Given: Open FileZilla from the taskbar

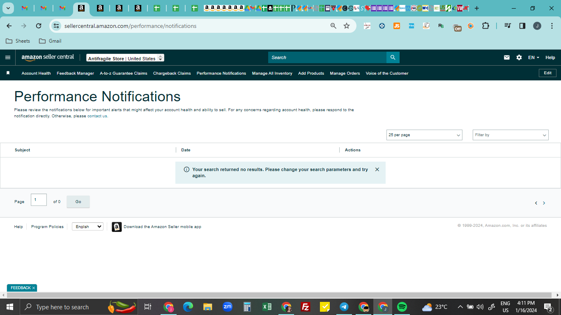Looking at the screenshot, I should (305, 307).
